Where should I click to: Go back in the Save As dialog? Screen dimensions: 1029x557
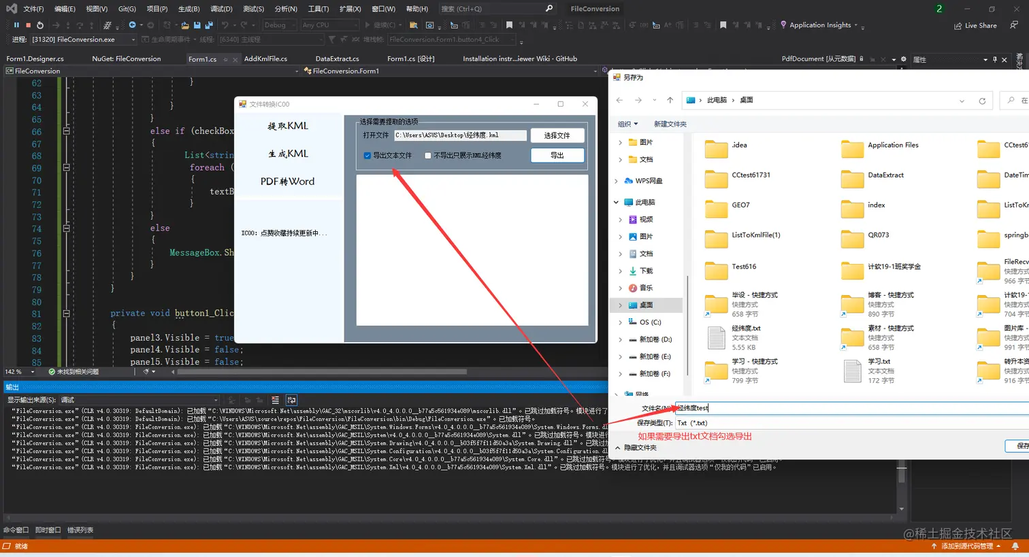[x=619, y=100]
